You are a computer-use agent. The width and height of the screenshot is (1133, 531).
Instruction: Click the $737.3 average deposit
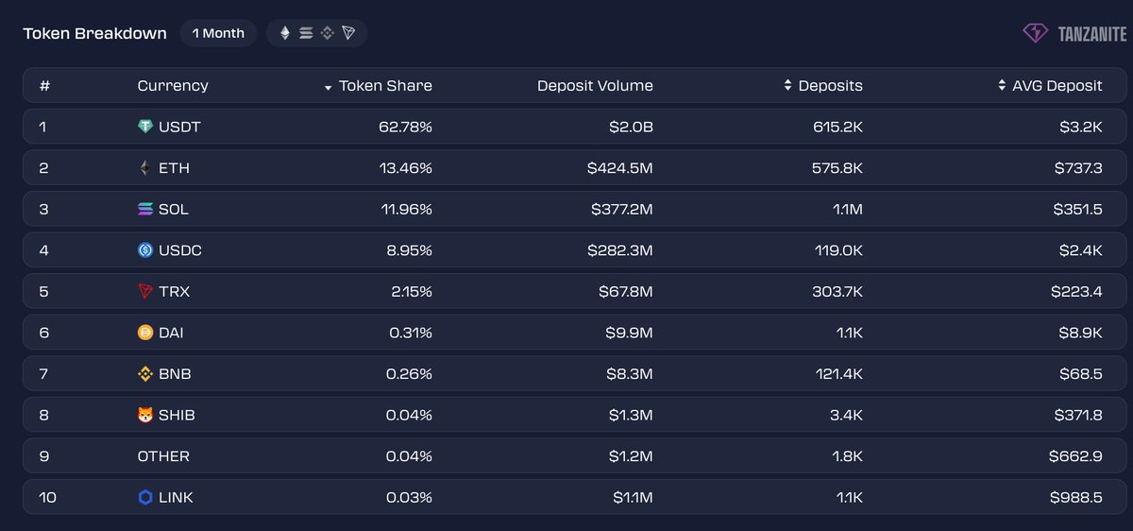[x=1078, y=168]
